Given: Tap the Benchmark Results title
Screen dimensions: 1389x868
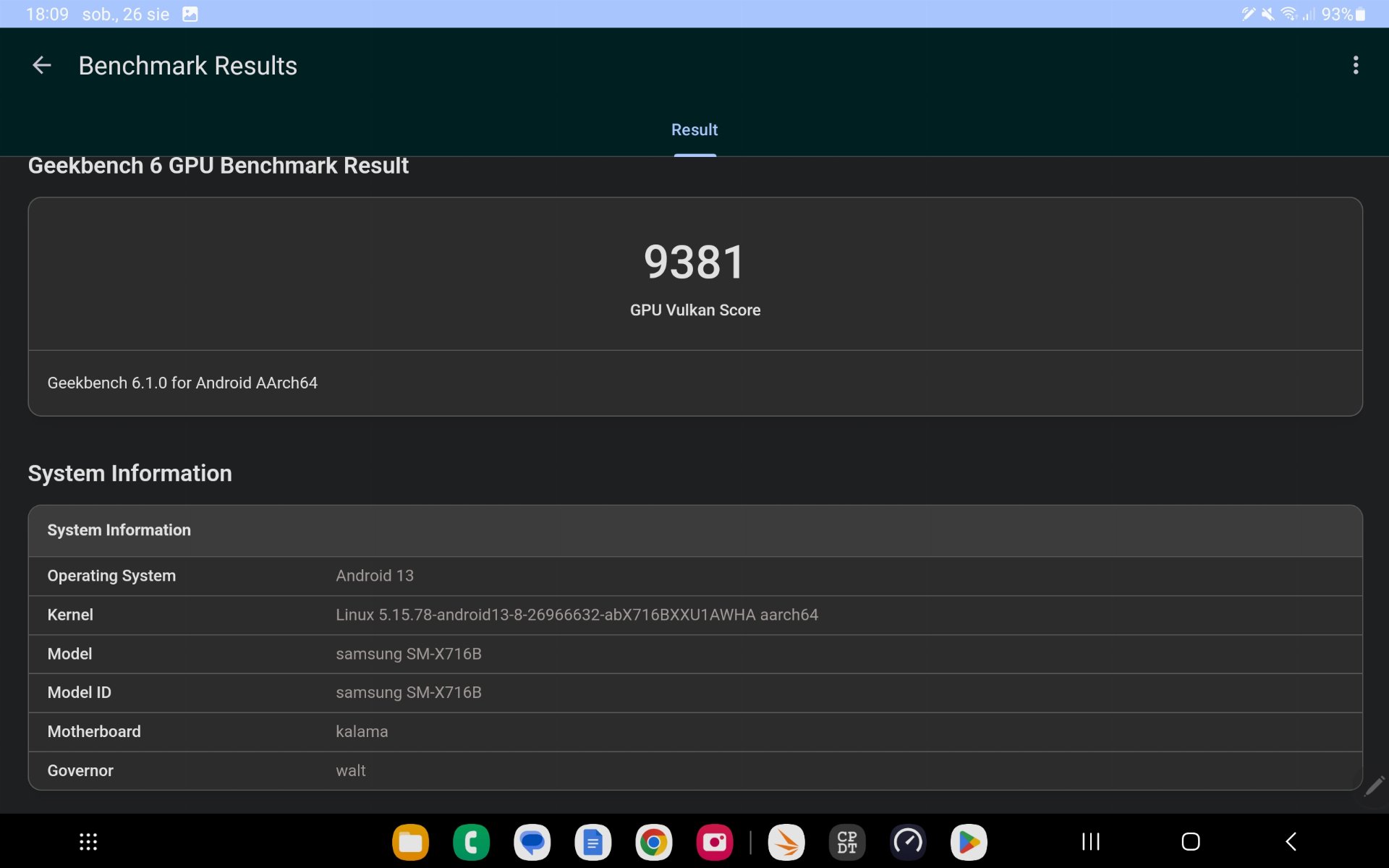Looking at the screenshot, I should coord(188,66).
